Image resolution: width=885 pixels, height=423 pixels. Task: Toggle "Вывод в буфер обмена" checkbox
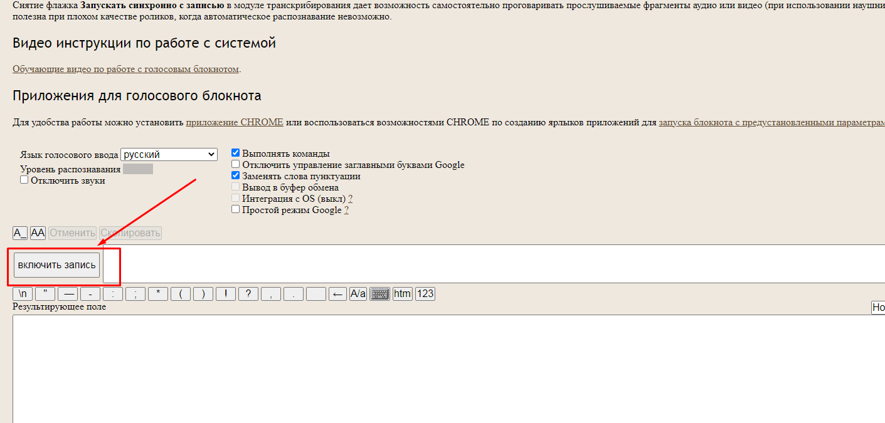click(x=236, y=187)
